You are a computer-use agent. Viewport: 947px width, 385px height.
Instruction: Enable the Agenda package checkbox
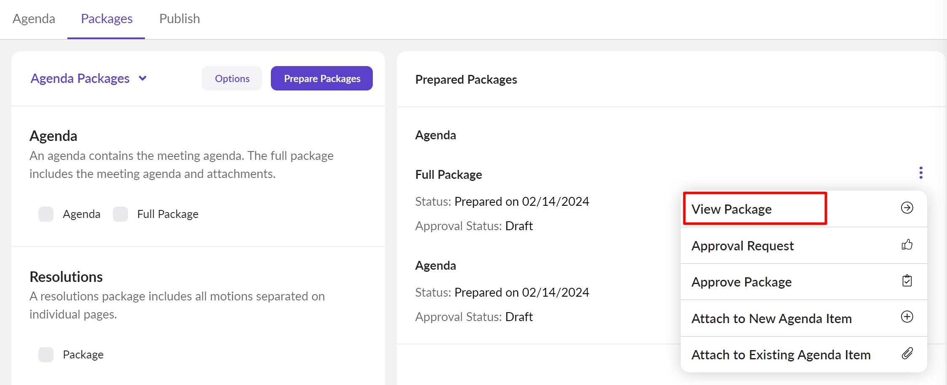point(46,214)
